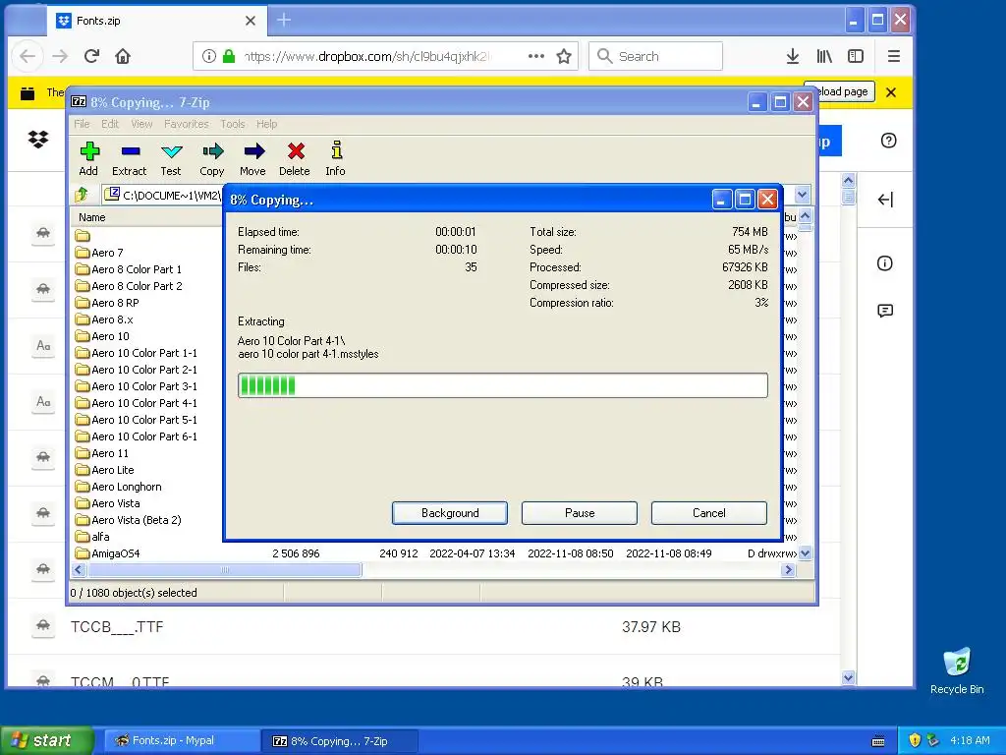Open 7-Zip Help menu
1006x755 pixels.
pos(266,124)
